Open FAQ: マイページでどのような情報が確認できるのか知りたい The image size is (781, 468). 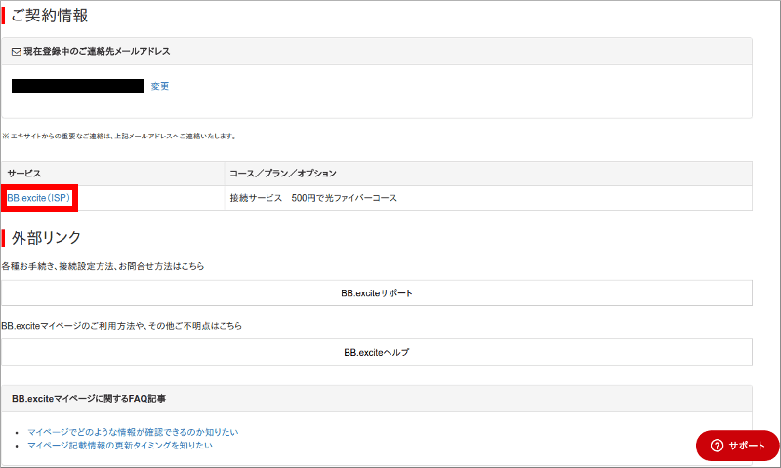tap(133, 432)
